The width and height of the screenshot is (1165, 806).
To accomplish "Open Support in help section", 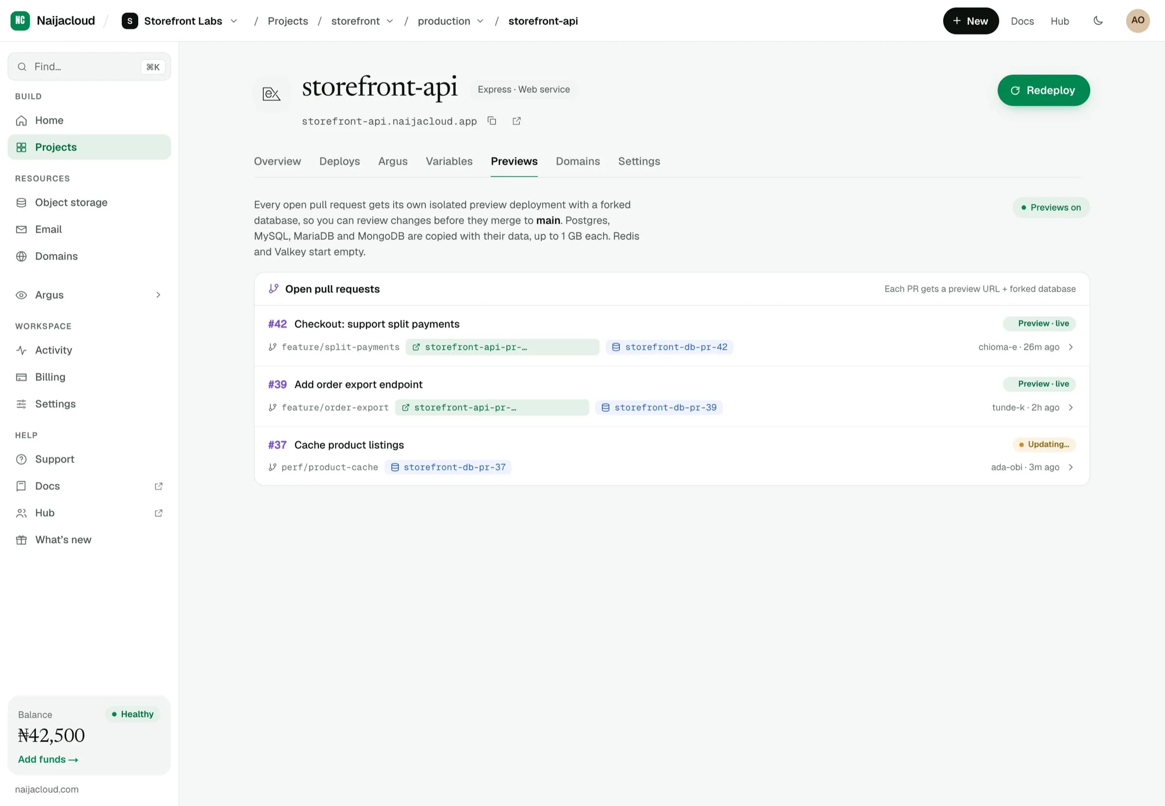I will [x=89, y=459].
